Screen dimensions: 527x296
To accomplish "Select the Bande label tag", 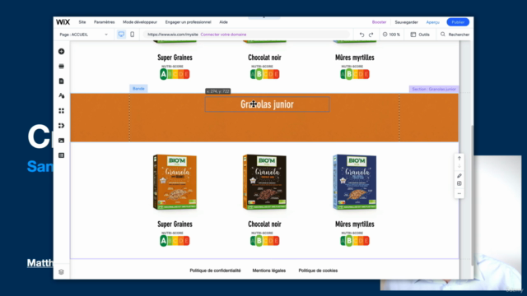I will pos(138,89).
